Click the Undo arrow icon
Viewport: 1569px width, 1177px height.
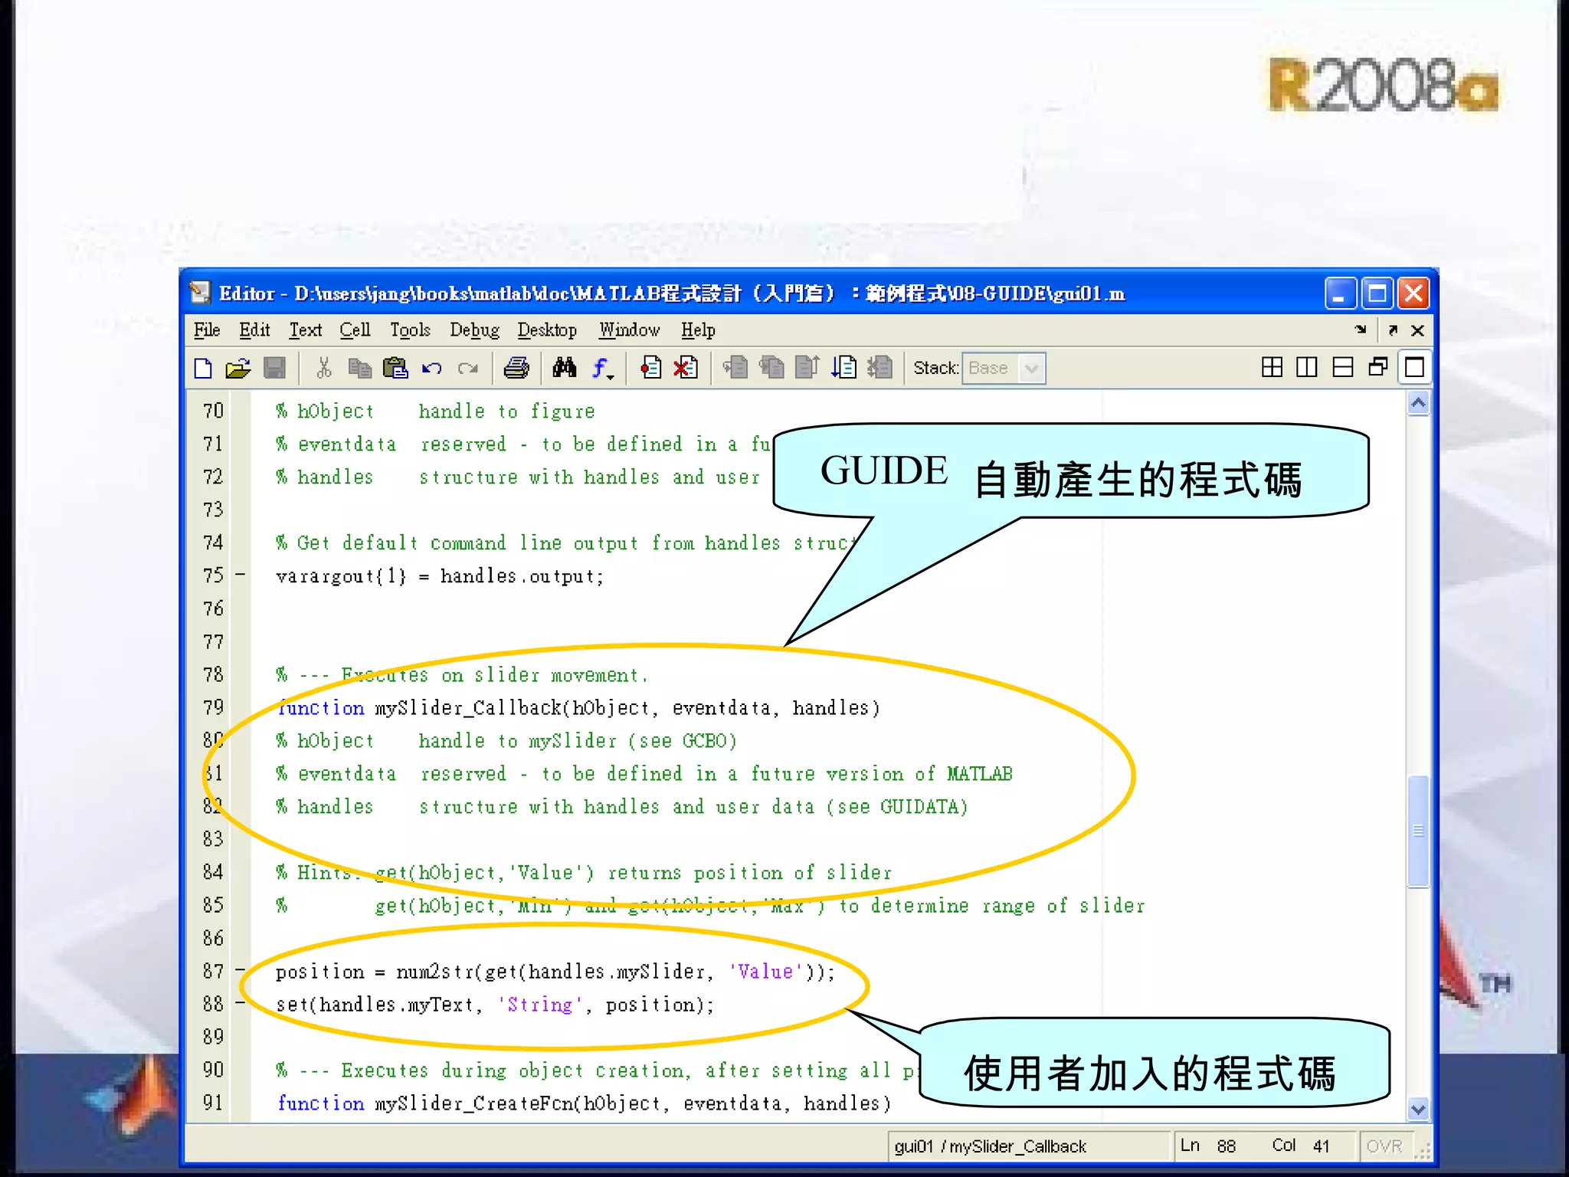432,369
